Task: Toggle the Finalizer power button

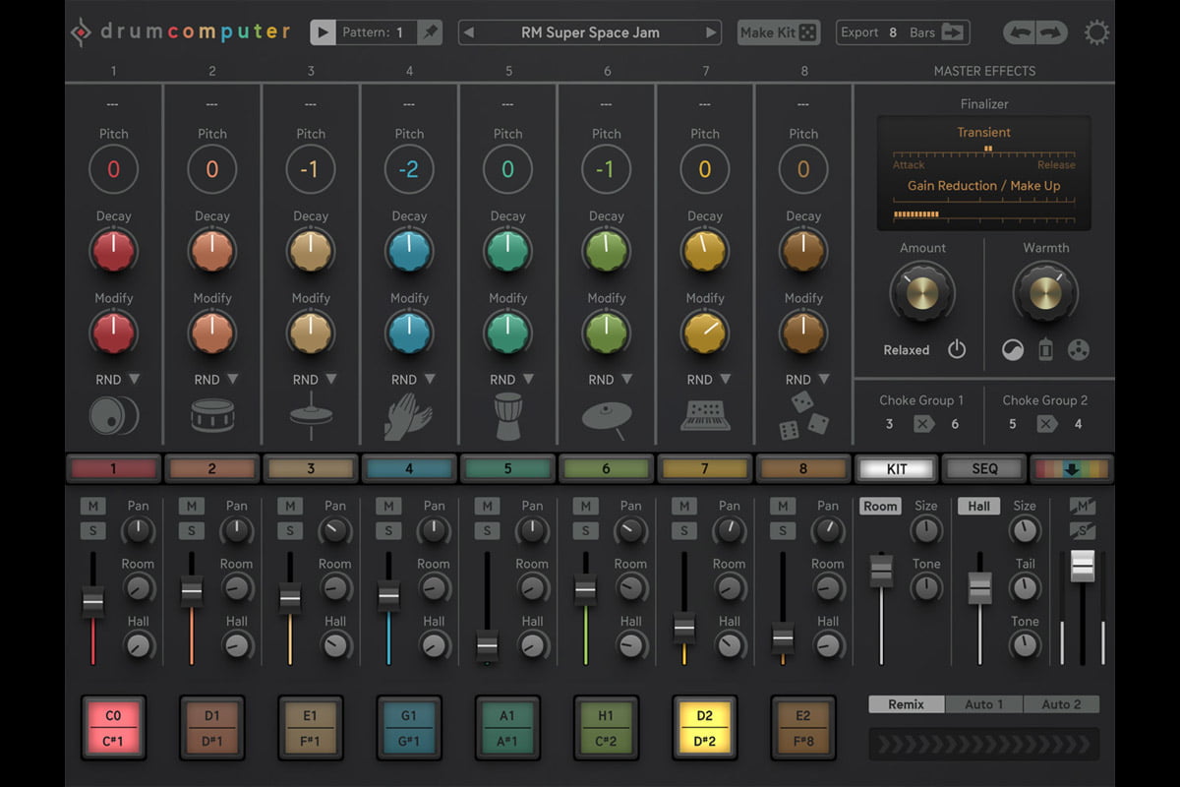Action: pyautogui.click(x=957, y=349)
